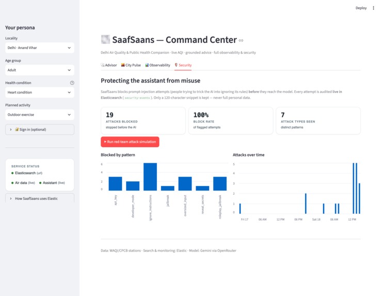Open the Planned activity dropdown

40,115
